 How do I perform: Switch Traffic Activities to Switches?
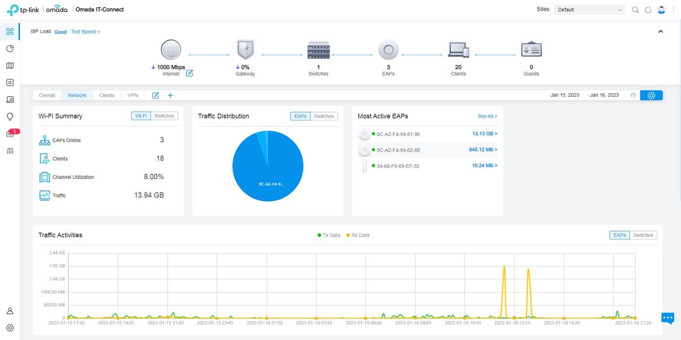click(x=643, y=235)
